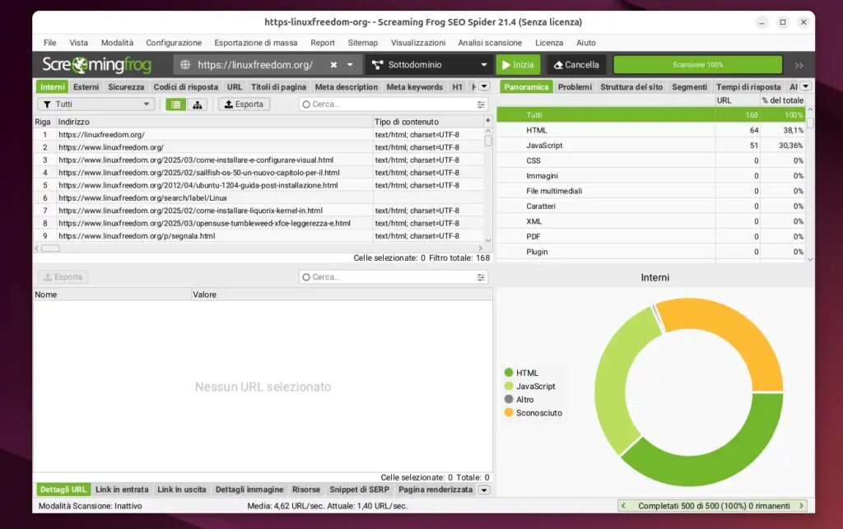Open the Configurazione menu
The image size is (843, 529).
click(174, 43)
